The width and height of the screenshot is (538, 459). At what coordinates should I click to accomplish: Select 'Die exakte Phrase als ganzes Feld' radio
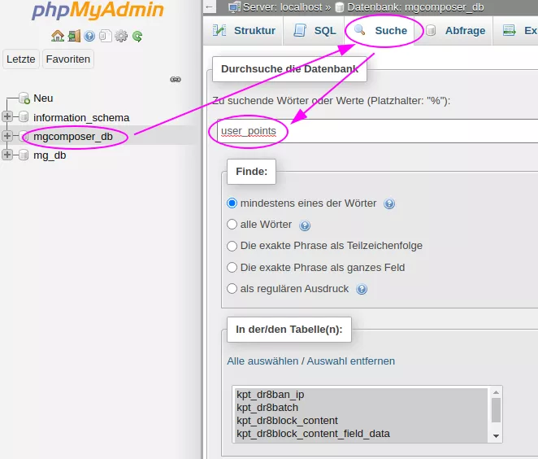click(232, 267)
